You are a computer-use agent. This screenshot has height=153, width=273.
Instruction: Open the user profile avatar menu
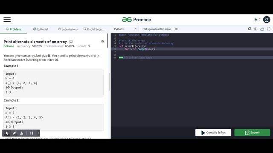pos(267,20)
